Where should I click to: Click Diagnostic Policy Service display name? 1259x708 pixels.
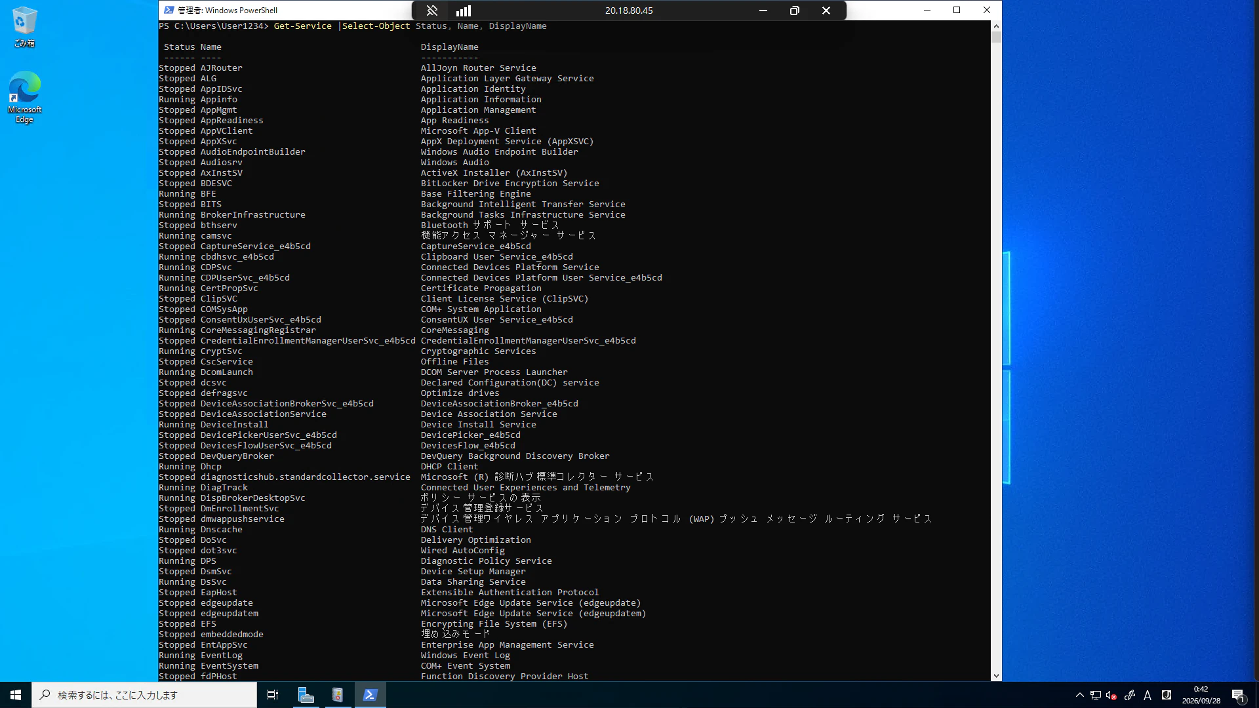486,560
